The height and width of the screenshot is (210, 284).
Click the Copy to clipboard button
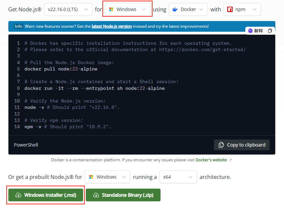[242, 145]
